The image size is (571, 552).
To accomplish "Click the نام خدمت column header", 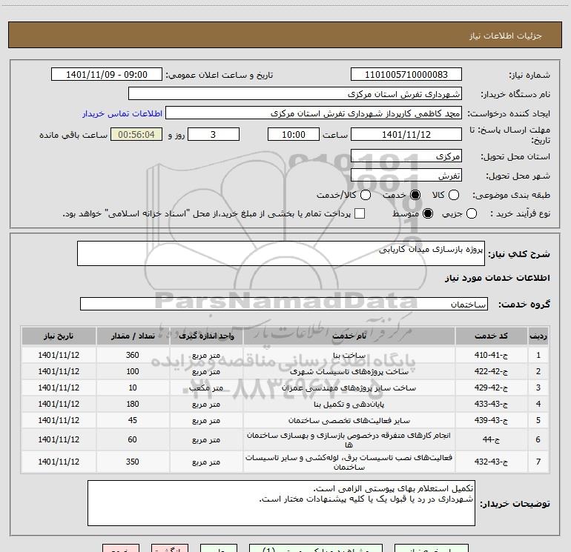I will click(349, 336).
